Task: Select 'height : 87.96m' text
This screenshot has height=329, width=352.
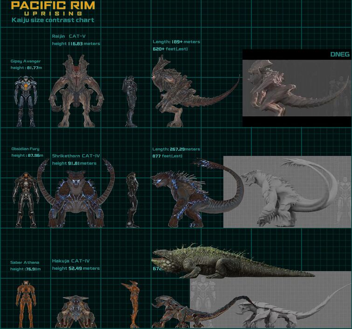Action: (27, 155)
